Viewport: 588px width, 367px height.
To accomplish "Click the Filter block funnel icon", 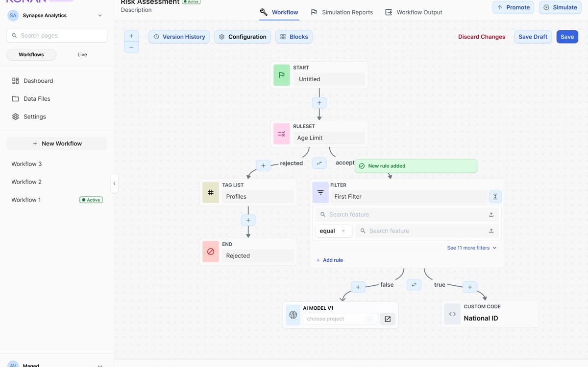I will coord(320,192).
